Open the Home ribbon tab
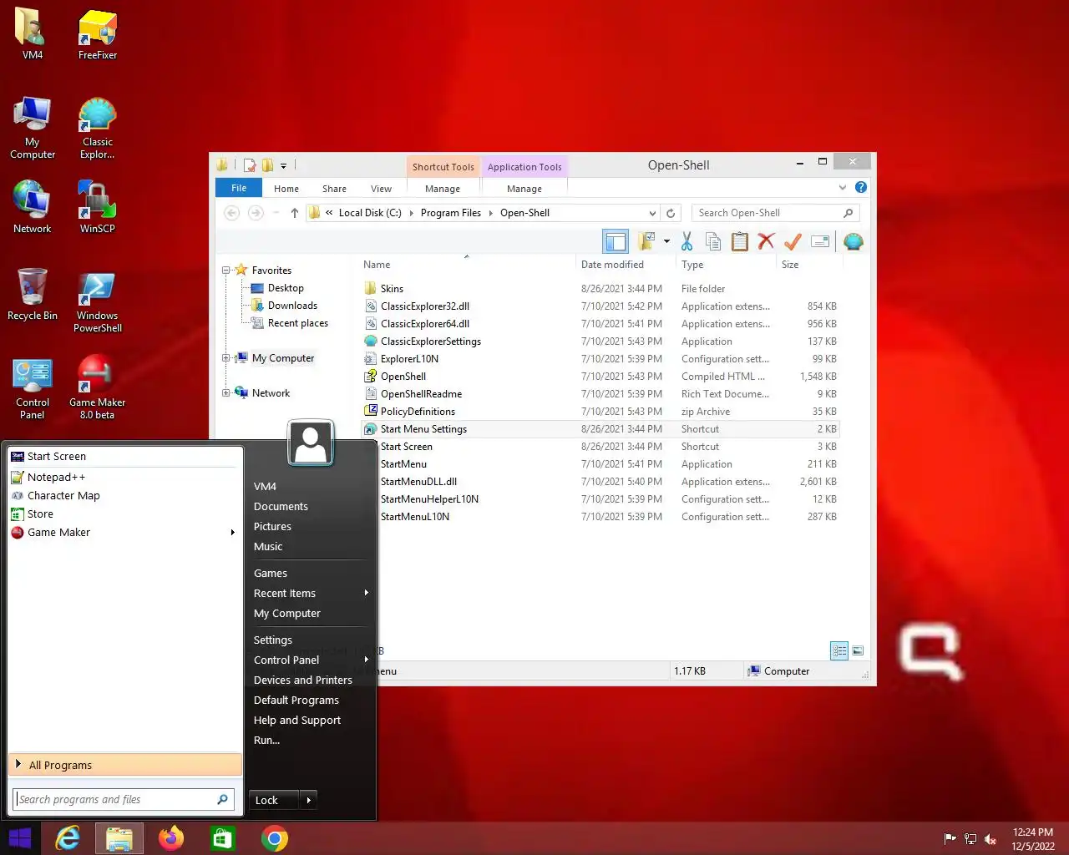 [x=286, y=189]
